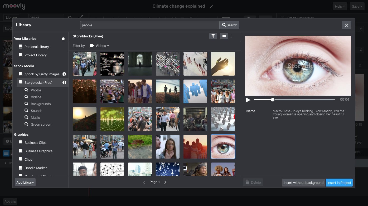Select the friends at sunset thumbnail
This screenshot has height=206, width=368.
pyautogui.click(x=195, y=147)
